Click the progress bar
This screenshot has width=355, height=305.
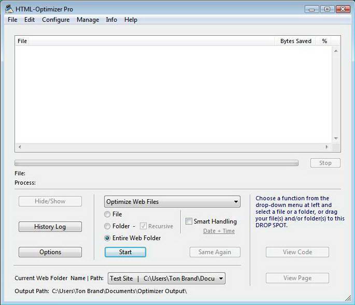pyautogui.click(x=156, y=163)
